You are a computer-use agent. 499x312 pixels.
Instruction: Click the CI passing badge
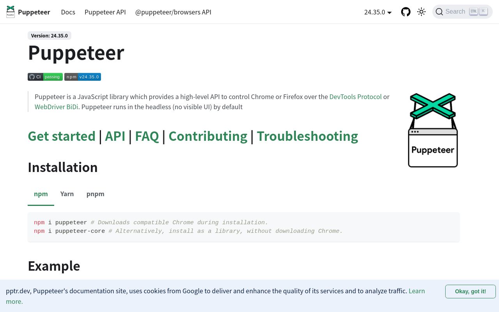pos(45,77)
